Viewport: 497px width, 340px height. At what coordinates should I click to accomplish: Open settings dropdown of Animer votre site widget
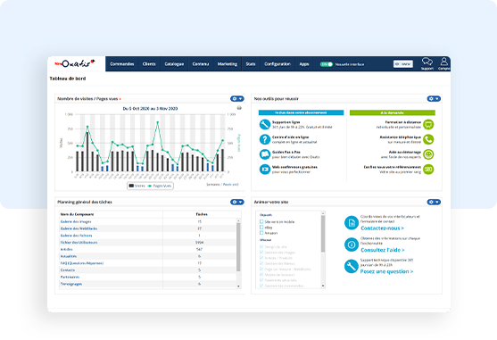(434, 202)
